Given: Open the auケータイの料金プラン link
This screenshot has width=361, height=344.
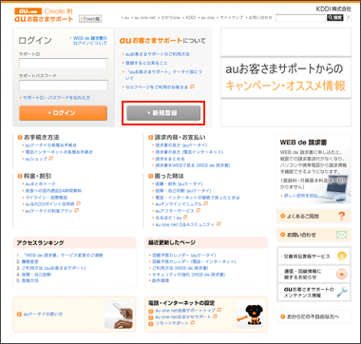Looking at the screenshot, I should pos(49,211).
